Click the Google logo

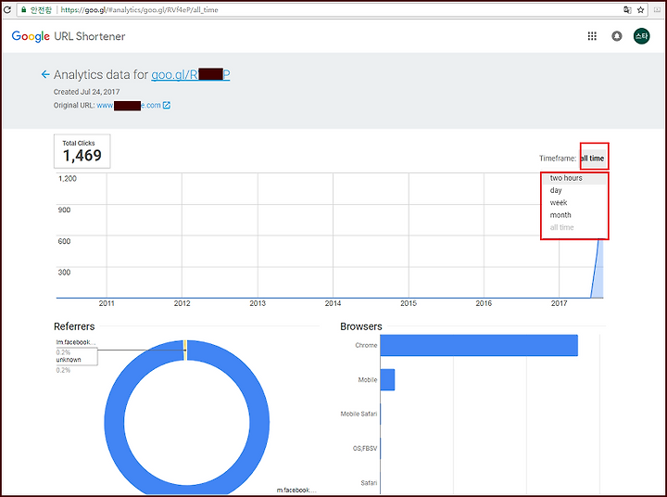[x=31, y=36]
